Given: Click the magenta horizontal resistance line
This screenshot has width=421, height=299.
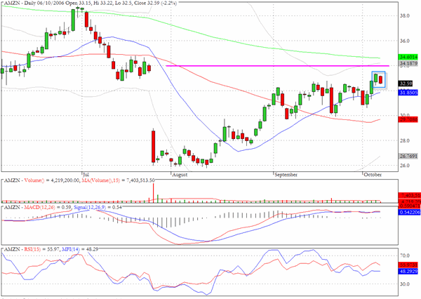Looking at the screenshot, I should (x=278, y=66).
